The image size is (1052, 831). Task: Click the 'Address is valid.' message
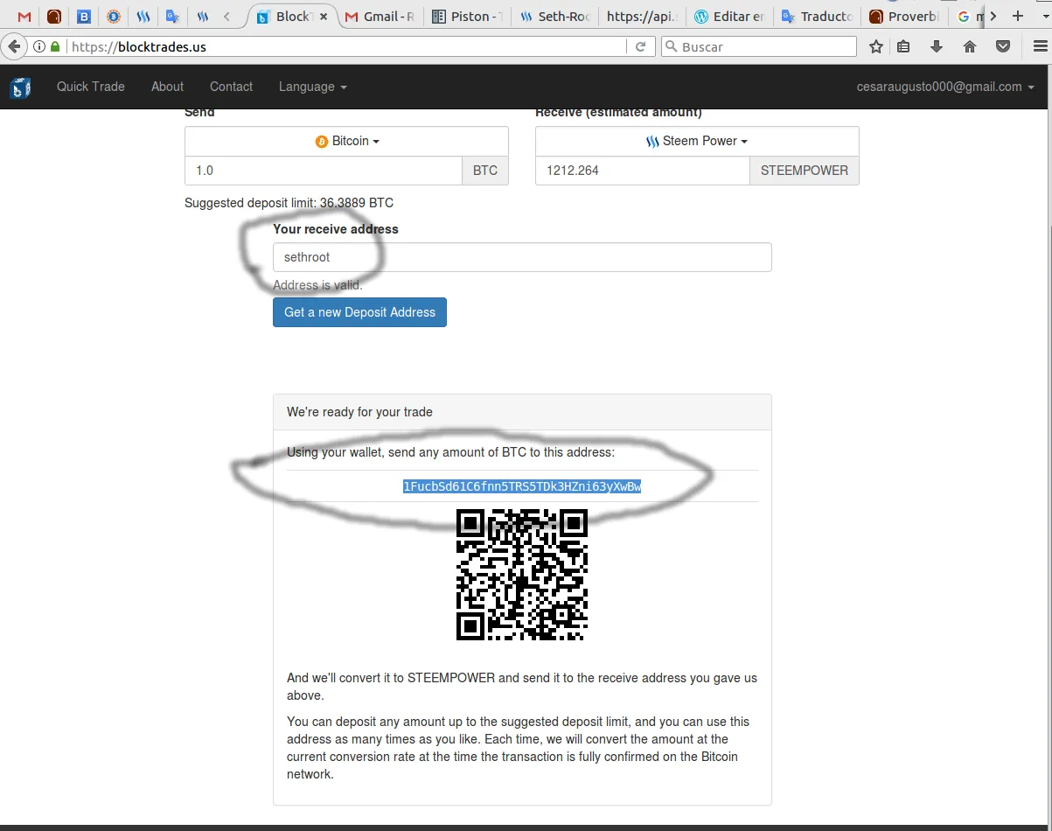pos(317,285)
